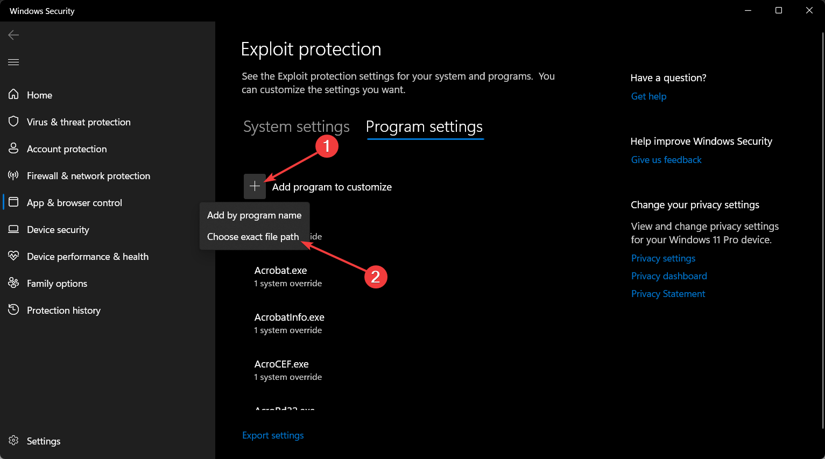Go to Virus & threat protection
The image size is (825, 459).
pos(79,122)
